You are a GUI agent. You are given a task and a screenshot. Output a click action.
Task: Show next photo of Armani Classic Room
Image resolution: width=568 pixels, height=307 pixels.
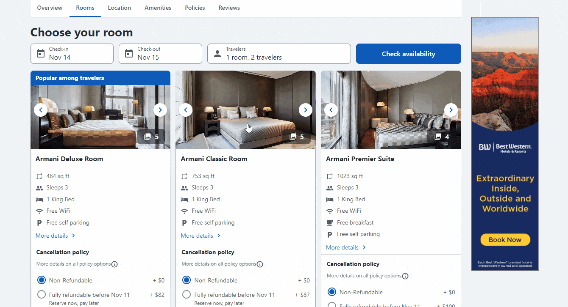[305, 110]
